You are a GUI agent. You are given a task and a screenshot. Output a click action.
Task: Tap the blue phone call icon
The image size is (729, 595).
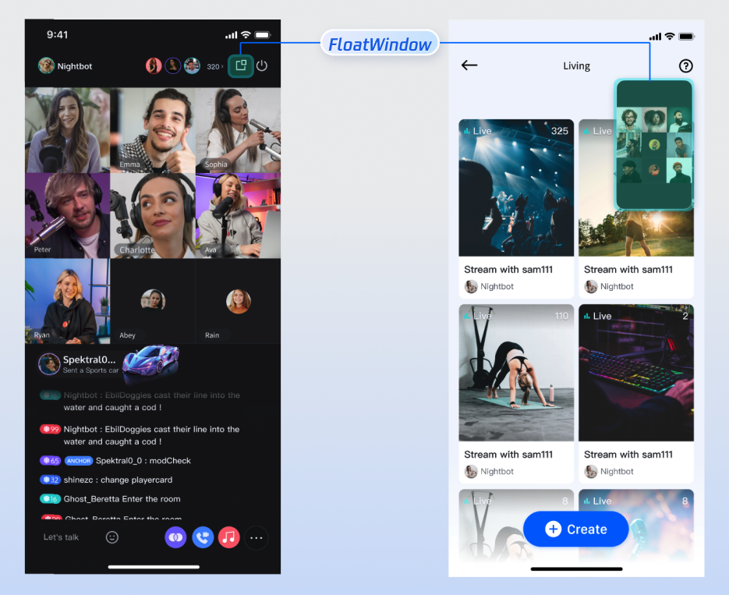[x=203, y=537]
